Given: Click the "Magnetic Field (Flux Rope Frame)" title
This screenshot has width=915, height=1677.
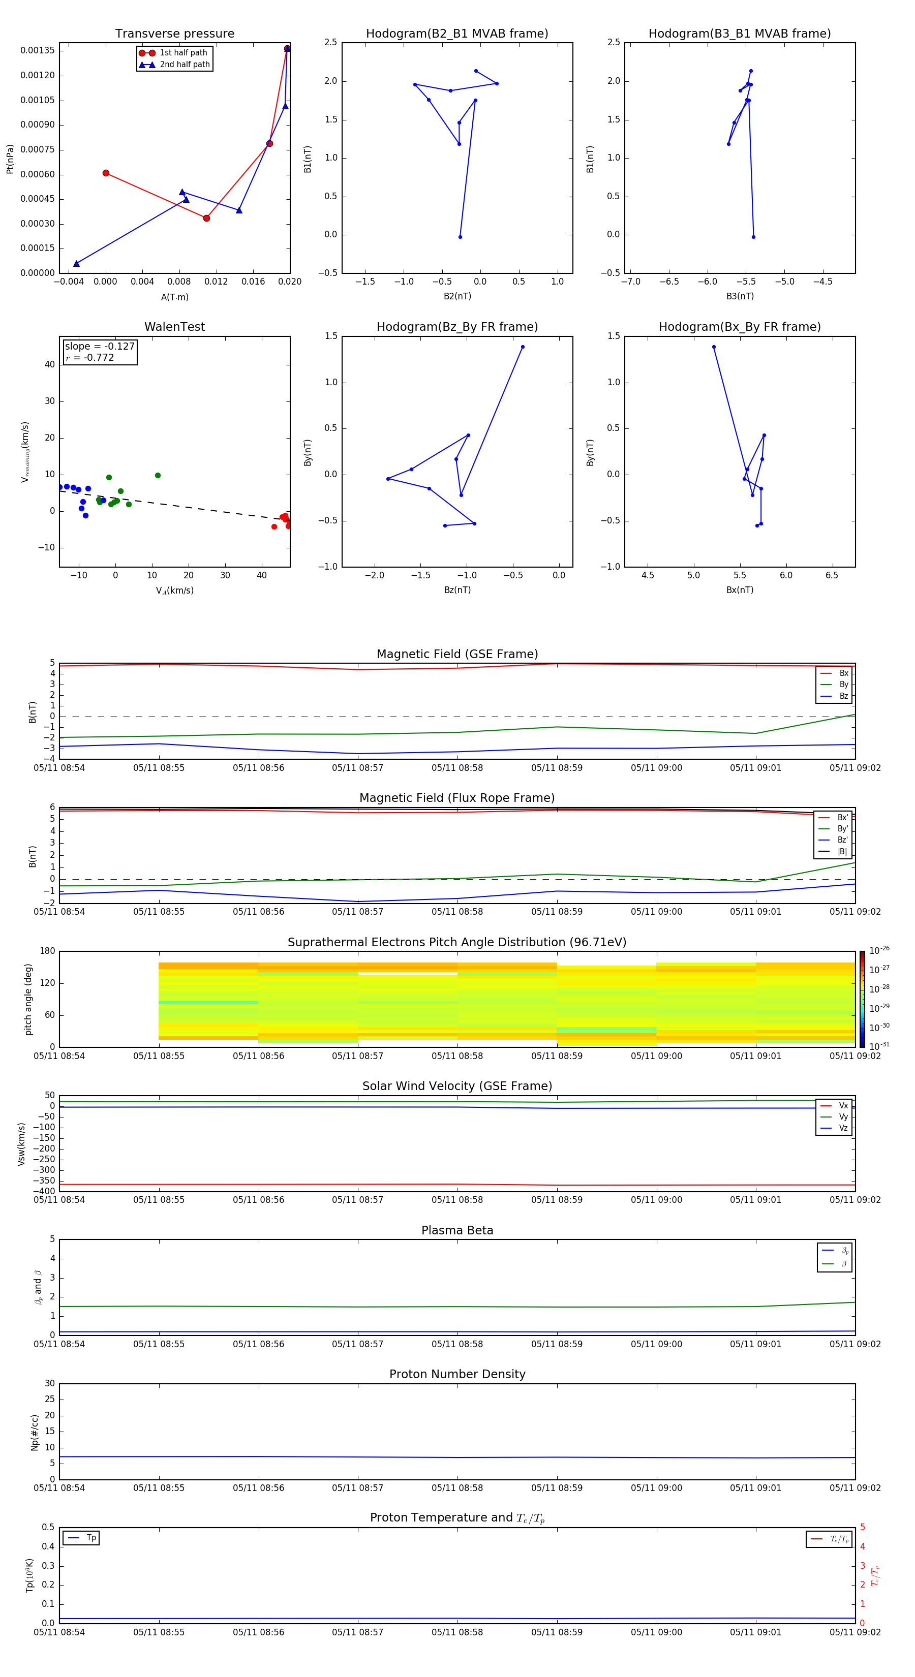Looking at the screenshot, I should click(x=457, y=798).
